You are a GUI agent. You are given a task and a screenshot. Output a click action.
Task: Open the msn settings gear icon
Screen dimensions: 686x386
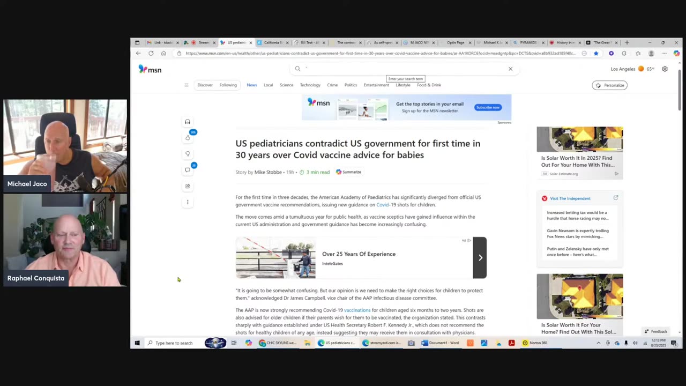[665, 69]
